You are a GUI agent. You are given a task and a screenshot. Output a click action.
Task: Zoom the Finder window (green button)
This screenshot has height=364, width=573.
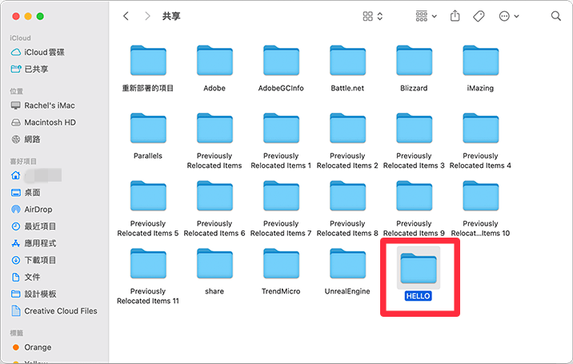point(40,16)
